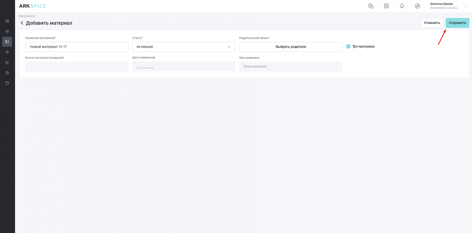The height and width of the screenshot is (233, 472).
Task: Open the server list icon in sidebar
Action: (7, 21)
